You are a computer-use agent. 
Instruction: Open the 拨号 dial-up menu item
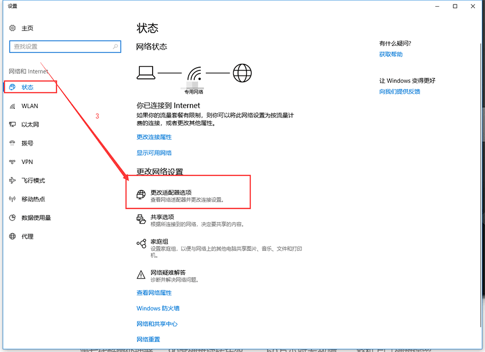27,143
